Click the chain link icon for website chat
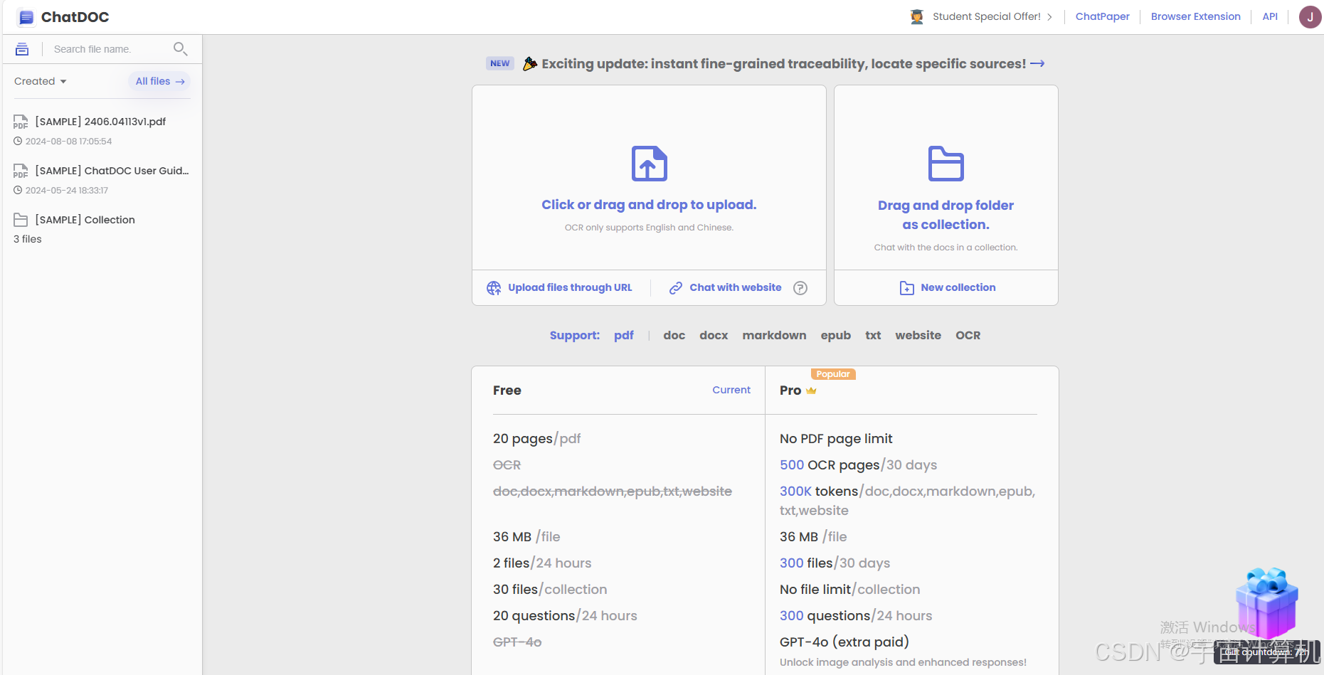The width and height of the screenshot is (1324, 675). click(676, 288)
